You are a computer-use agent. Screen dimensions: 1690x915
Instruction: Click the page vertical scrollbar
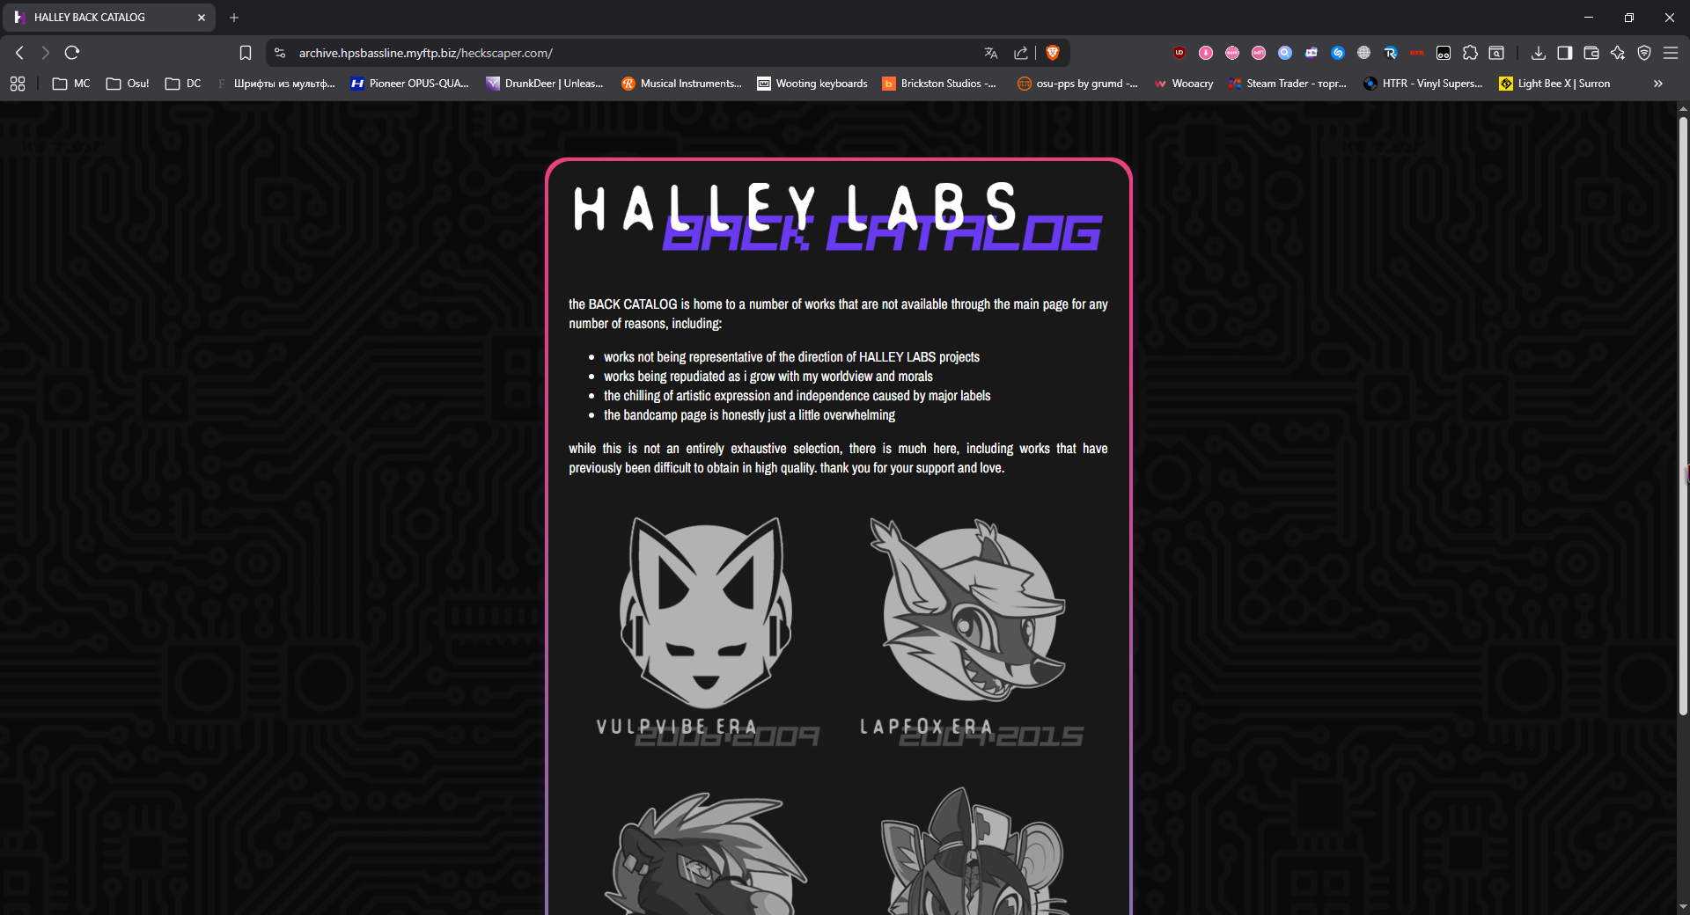point(1683,414)
